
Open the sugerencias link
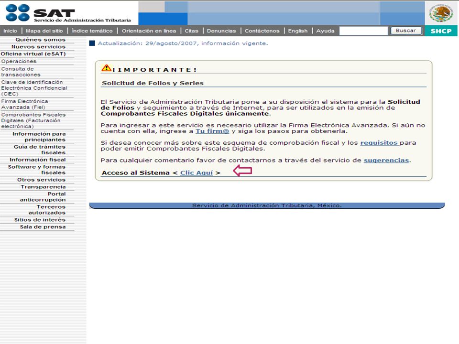(x=386, y=161)
